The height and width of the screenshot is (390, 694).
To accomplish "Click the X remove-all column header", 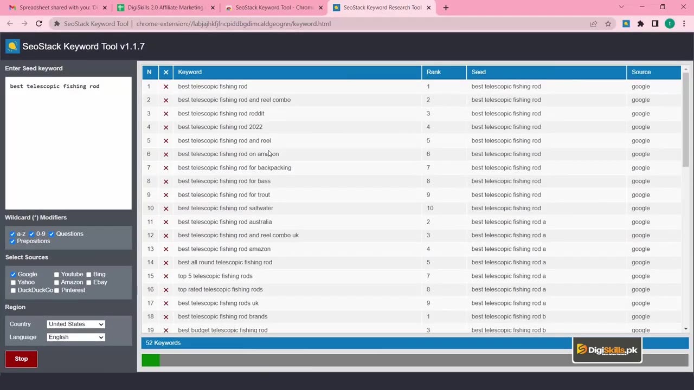I will pos(166,72).
